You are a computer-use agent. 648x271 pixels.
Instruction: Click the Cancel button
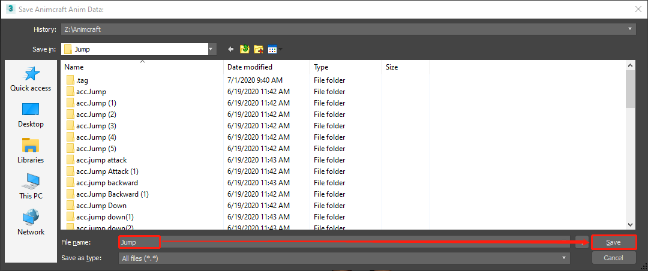613,258
